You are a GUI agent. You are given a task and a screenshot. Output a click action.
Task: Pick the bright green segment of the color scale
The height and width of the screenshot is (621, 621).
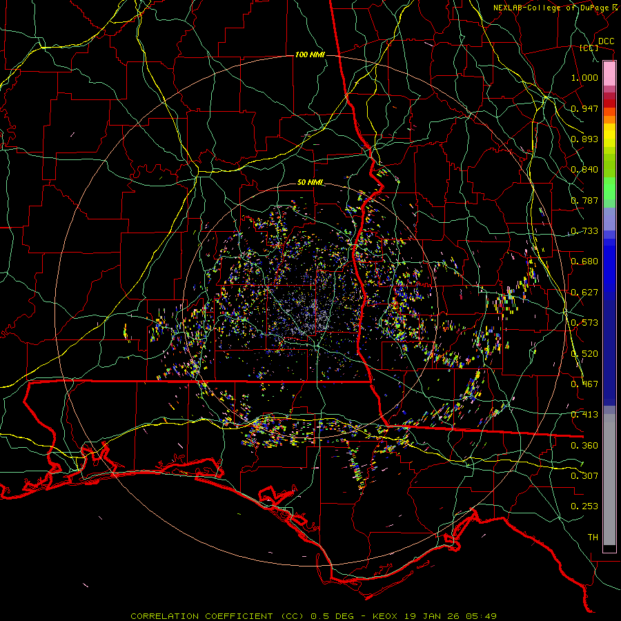click(609, 188)
